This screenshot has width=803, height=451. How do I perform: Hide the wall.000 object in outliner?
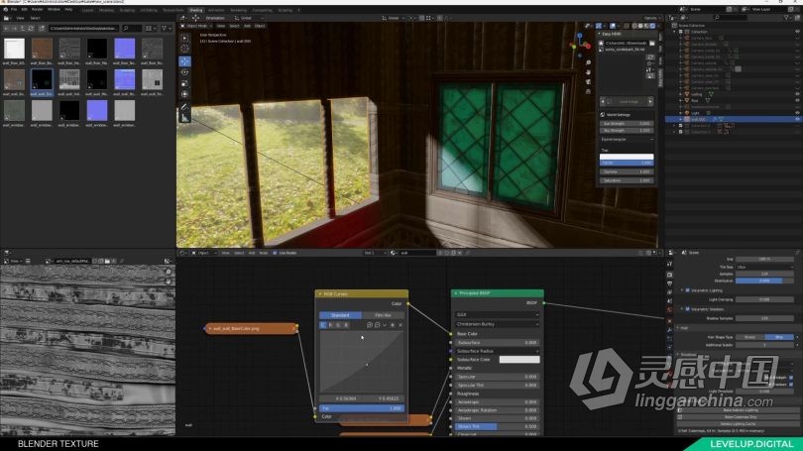pos(797,119)
